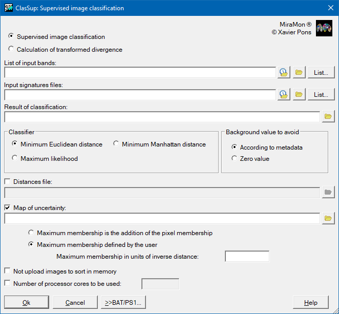
Task: Select Calculation of transformed divergence option
Action: tap(11, 49)
